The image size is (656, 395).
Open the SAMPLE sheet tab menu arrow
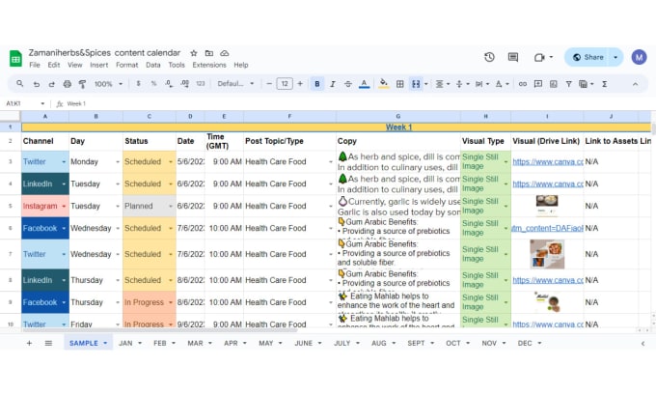tap(105, 343)
